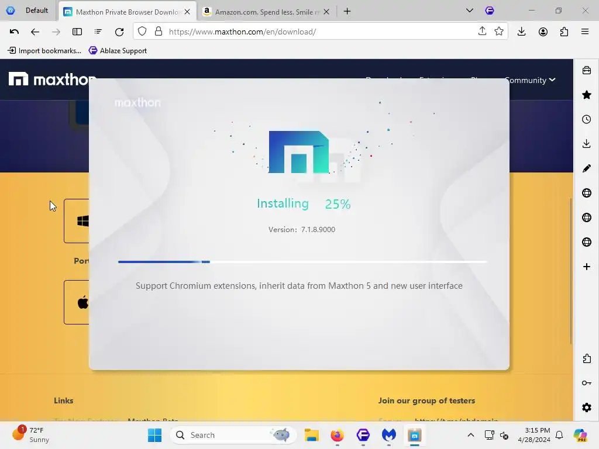
Task: Click the Ablaze purple icon in title bar
Action: tap(490, 11)
